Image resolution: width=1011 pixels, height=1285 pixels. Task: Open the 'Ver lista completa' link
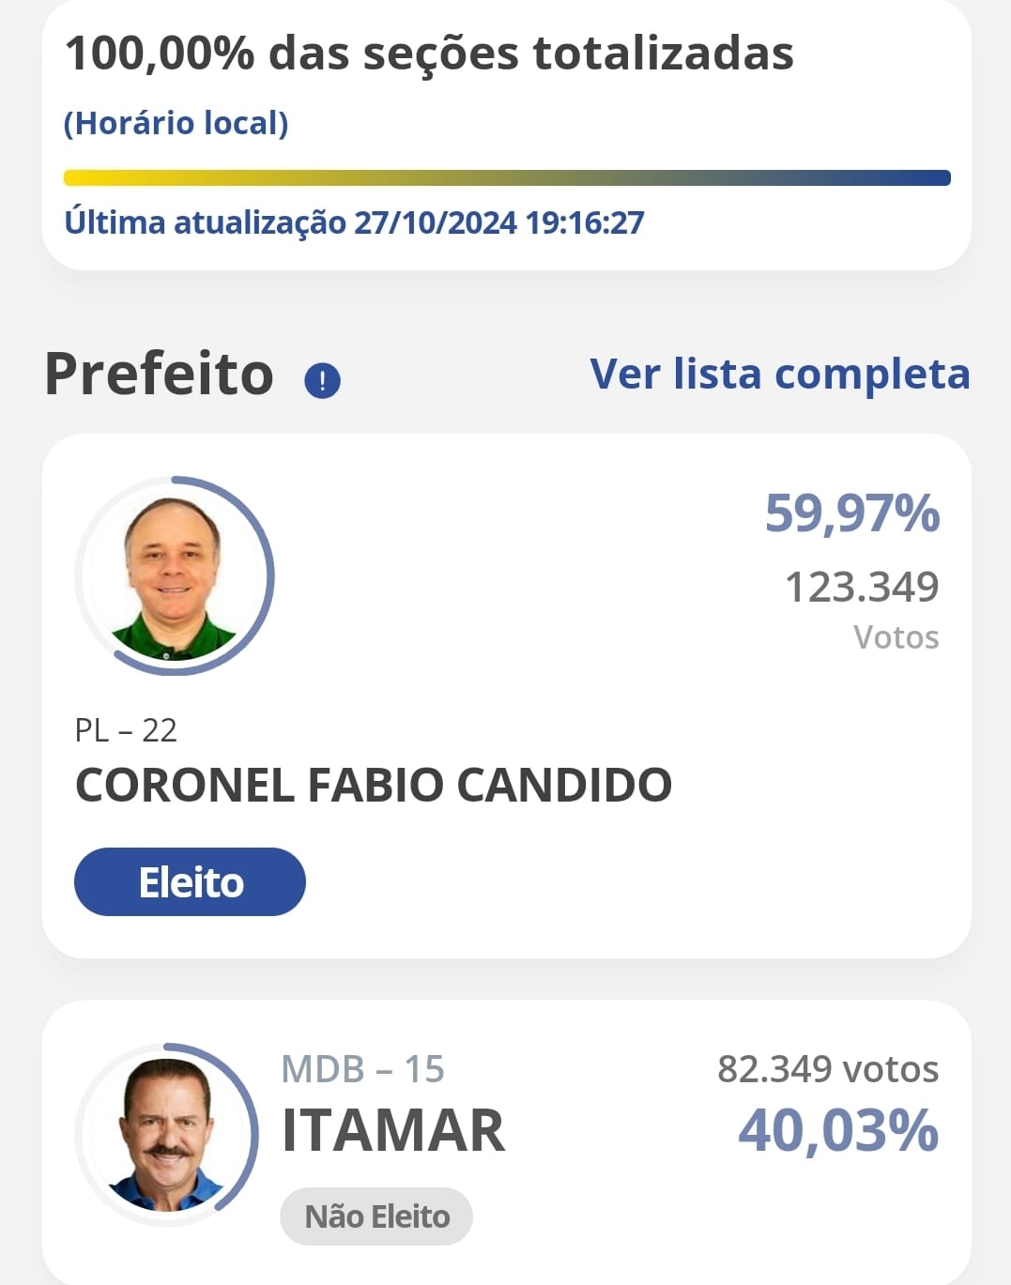click(779, 374)
